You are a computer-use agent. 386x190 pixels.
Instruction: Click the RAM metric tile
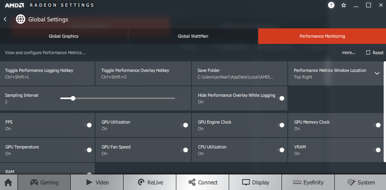47,169
